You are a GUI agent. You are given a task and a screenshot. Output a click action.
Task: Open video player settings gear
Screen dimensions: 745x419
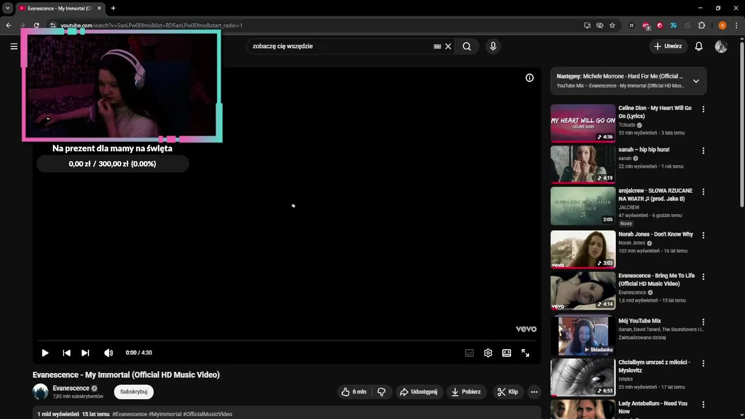[x=488, y=353]
